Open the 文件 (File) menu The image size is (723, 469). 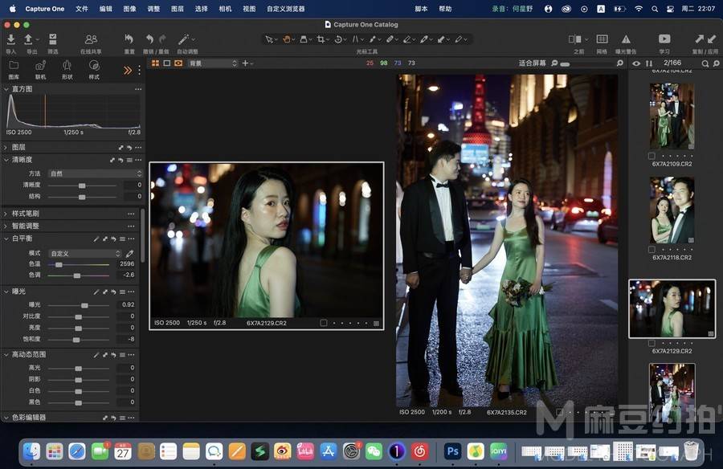(82, 9)
